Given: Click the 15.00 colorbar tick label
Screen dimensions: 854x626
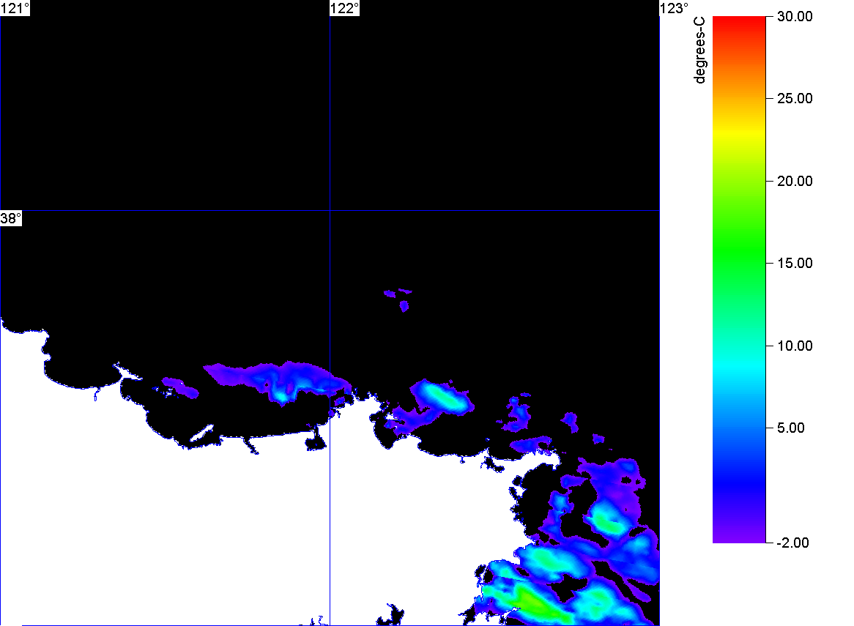Looking at the screenshot, I should 795,264.
